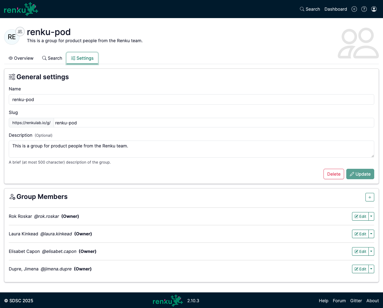Click the SDSC 2025 copyright text
The width and height of the screenshot is (383, 308).
tap(19, 301)
